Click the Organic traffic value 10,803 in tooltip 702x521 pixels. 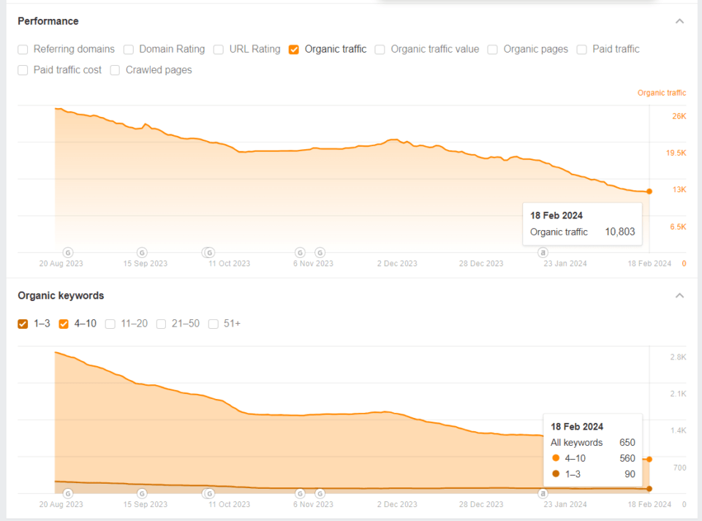[x=620, y=232]
